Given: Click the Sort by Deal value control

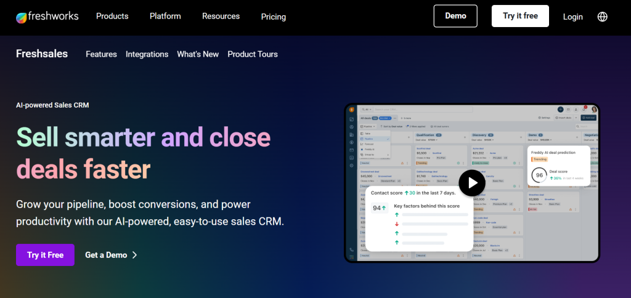Looking at the screenshot, I should (391, 127).
